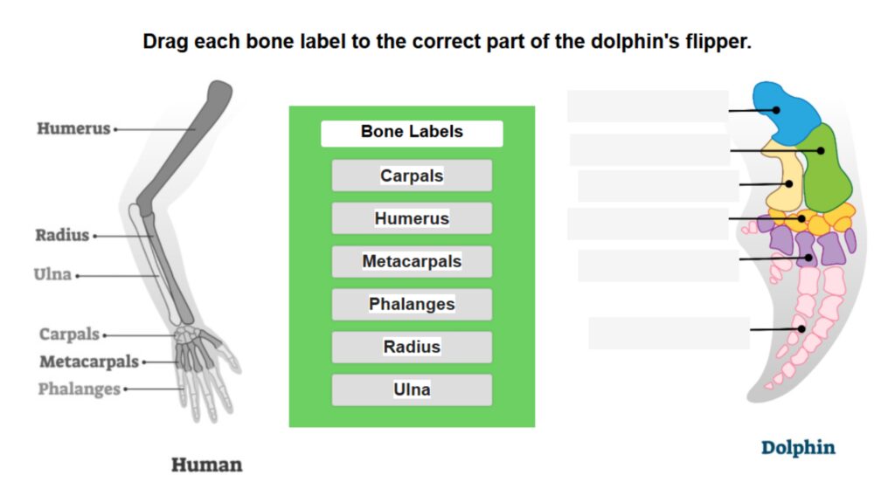The image size is (895, 503).
Task: Select the Carpals bone label
Action: pos(411,176)
